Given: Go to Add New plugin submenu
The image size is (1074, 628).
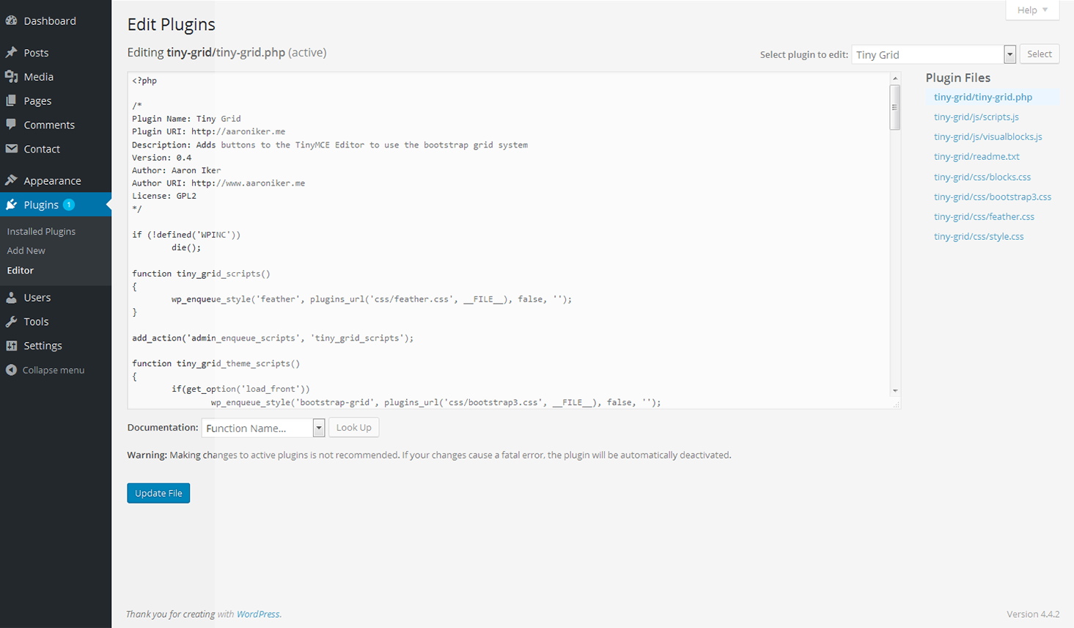Looking at the screenshot, I should 26,250.
